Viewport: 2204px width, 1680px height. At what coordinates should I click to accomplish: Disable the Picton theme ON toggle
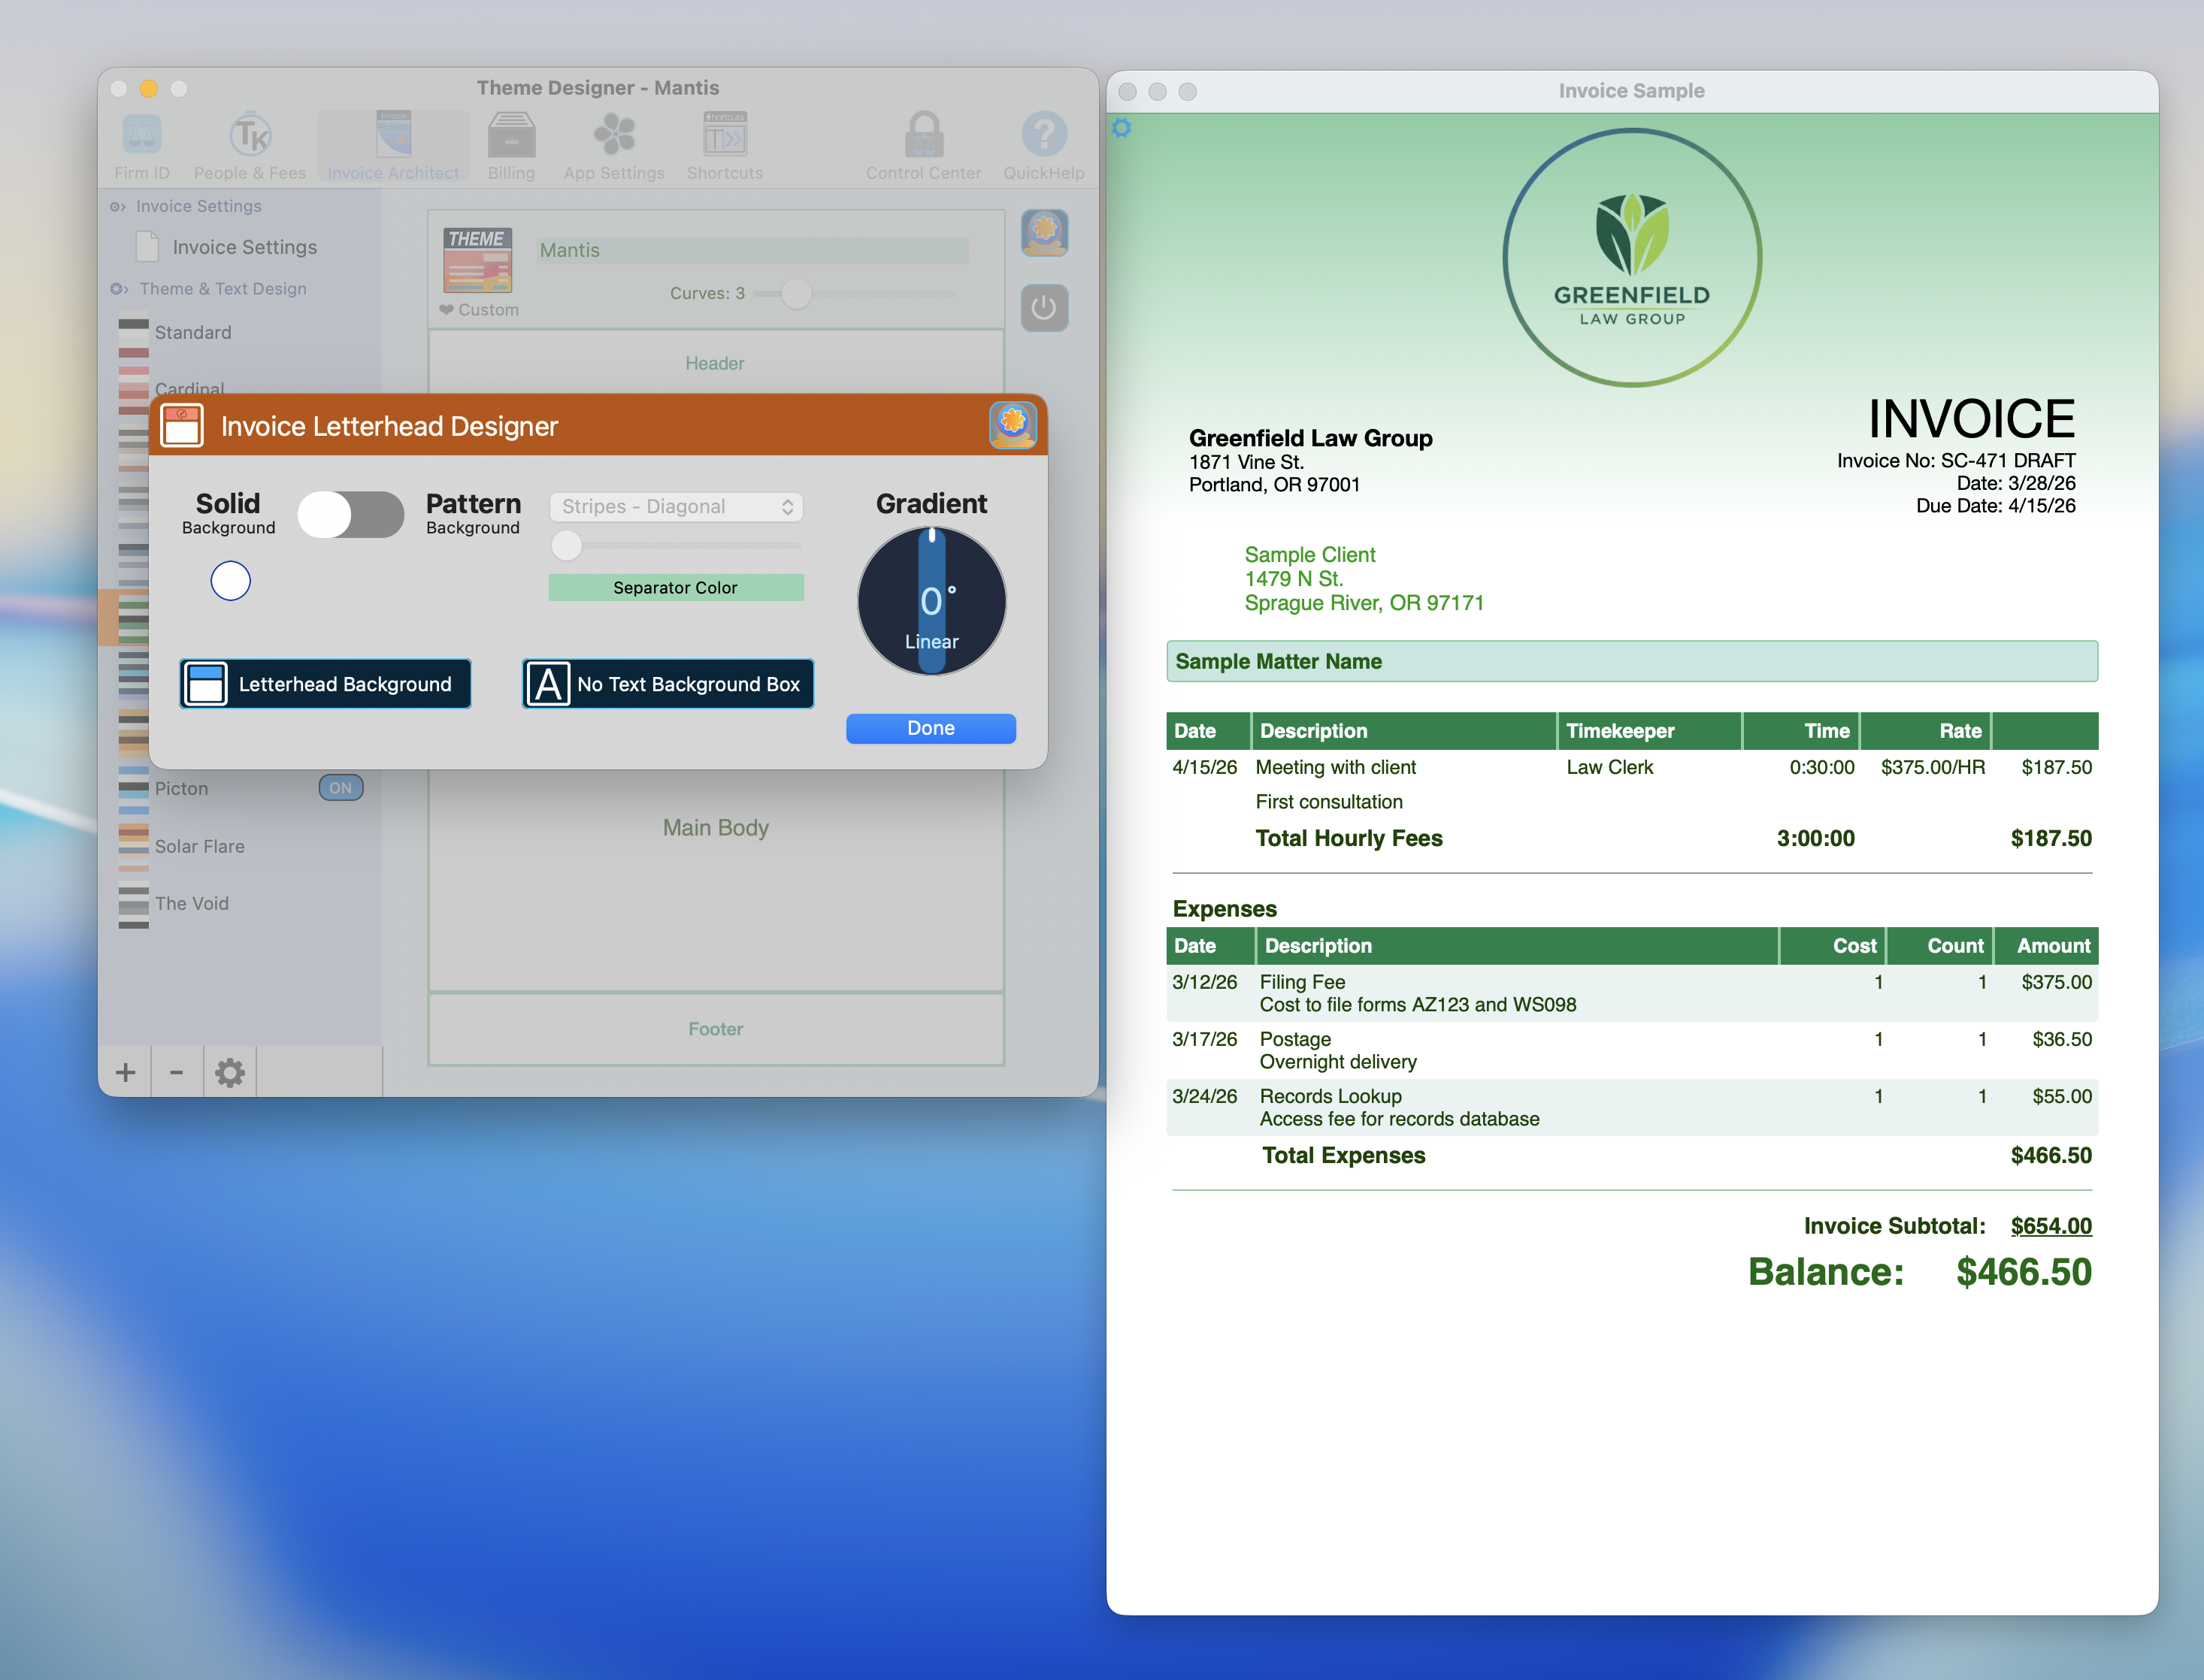pyautogui.click(x=341, y=787)
